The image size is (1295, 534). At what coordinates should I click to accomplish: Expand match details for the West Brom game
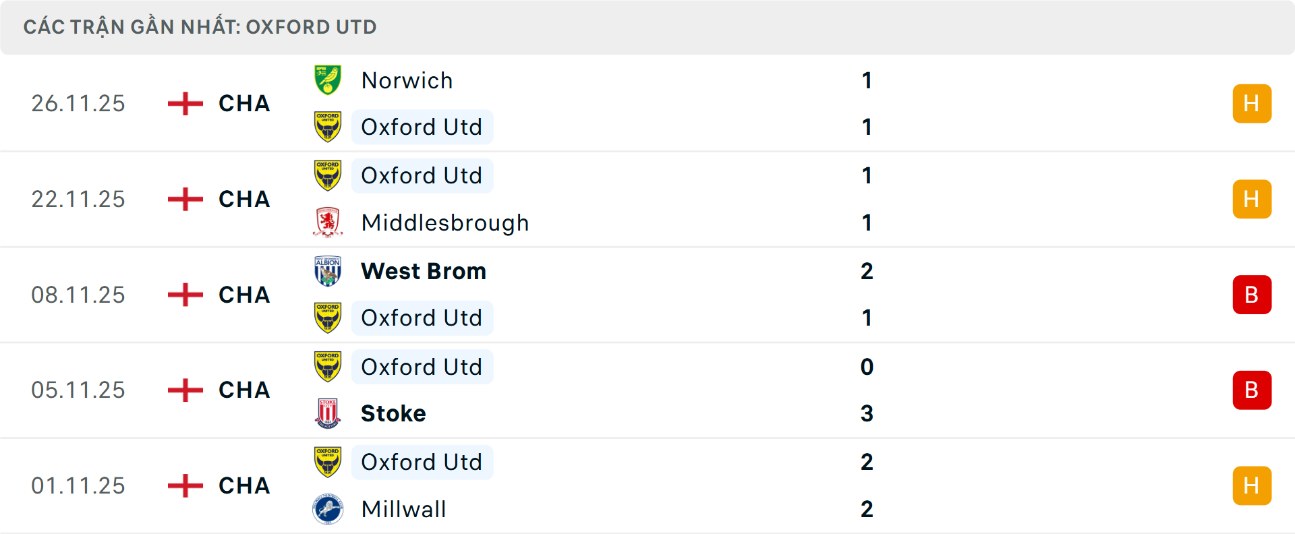coord(647,295)
